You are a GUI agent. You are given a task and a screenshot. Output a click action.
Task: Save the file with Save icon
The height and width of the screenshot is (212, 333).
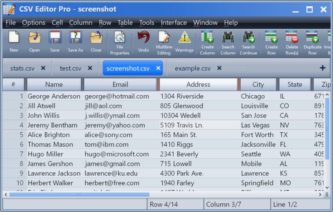55,42
